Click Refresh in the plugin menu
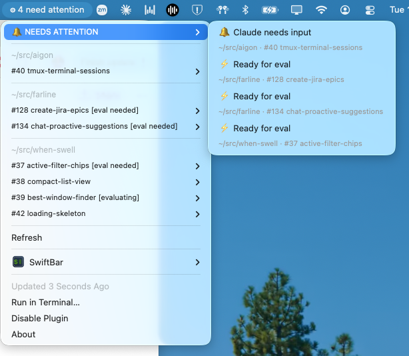Screen dimensions: 409x356 coord(106,238)
